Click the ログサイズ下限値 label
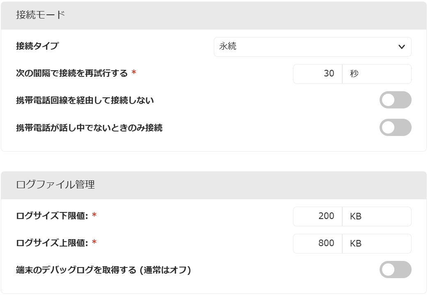 coord(52,216)
